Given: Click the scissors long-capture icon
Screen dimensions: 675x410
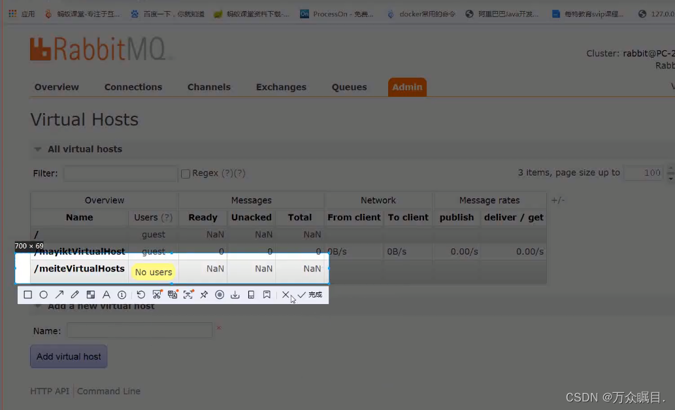Looking at the screenshot, I should pos(157,294).
